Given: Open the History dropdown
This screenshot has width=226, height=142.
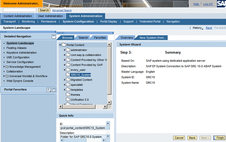Looking at the screenshot, I should (x=198, y=28).
